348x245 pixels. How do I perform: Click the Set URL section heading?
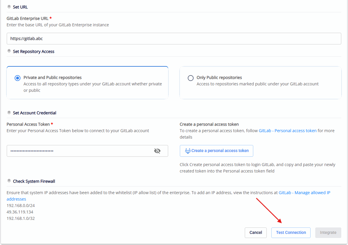click(20, 7)
